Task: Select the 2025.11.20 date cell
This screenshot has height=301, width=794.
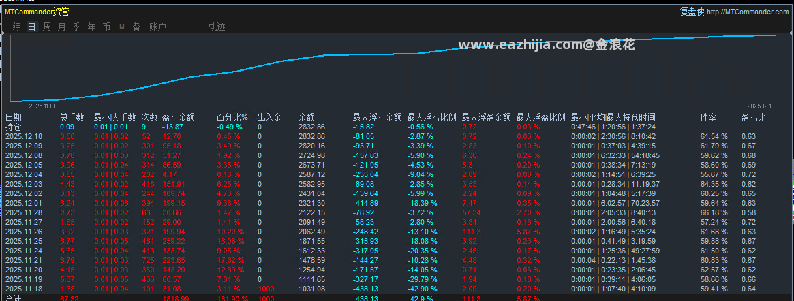Action: [23, 270]
